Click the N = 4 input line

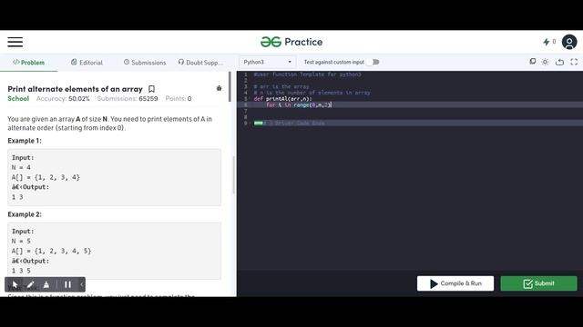tap(21, 167)
